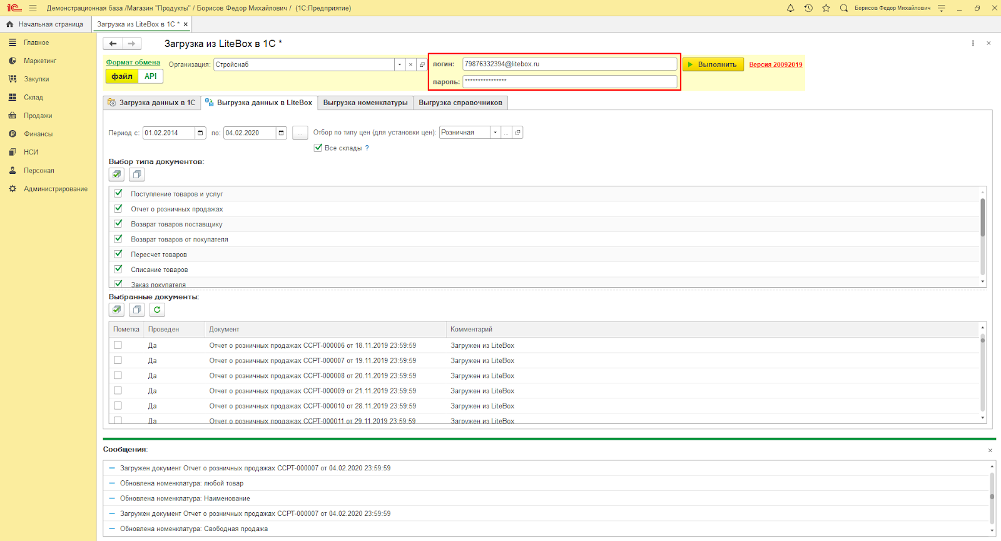This screenshot has width=1001, height=541.
Task: Expand the Розничная price type dropdown
Action: [495, 133]
